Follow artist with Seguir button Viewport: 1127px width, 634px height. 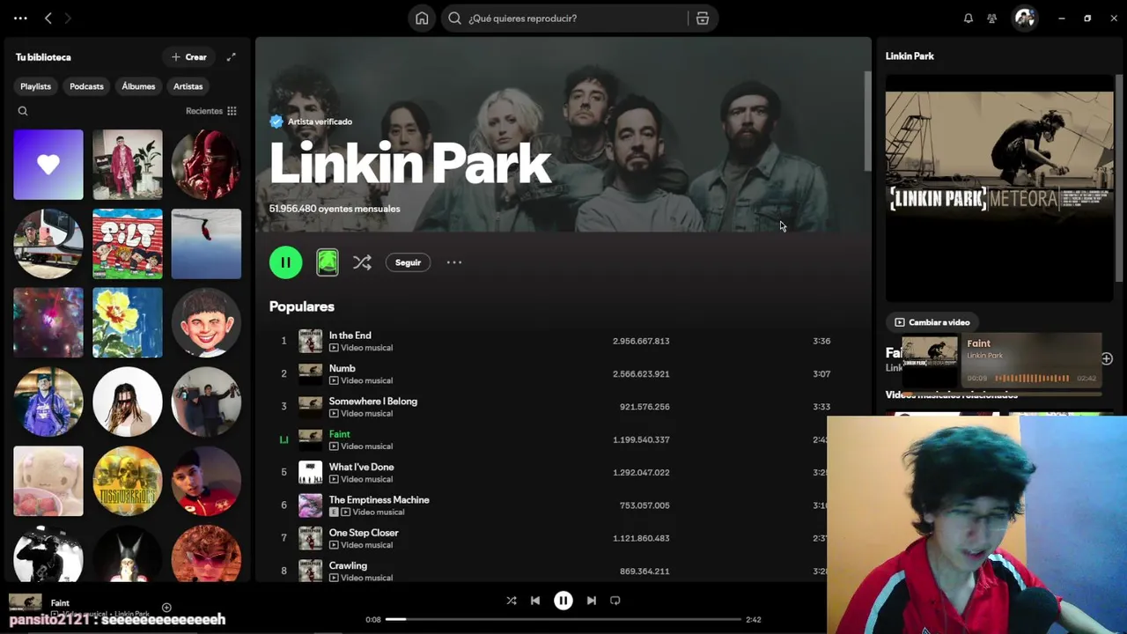click(x=408, y=262)
